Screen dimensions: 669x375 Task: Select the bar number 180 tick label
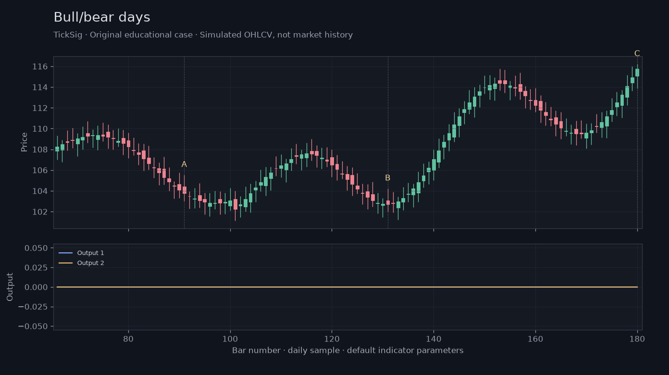[x=637, y=338]
